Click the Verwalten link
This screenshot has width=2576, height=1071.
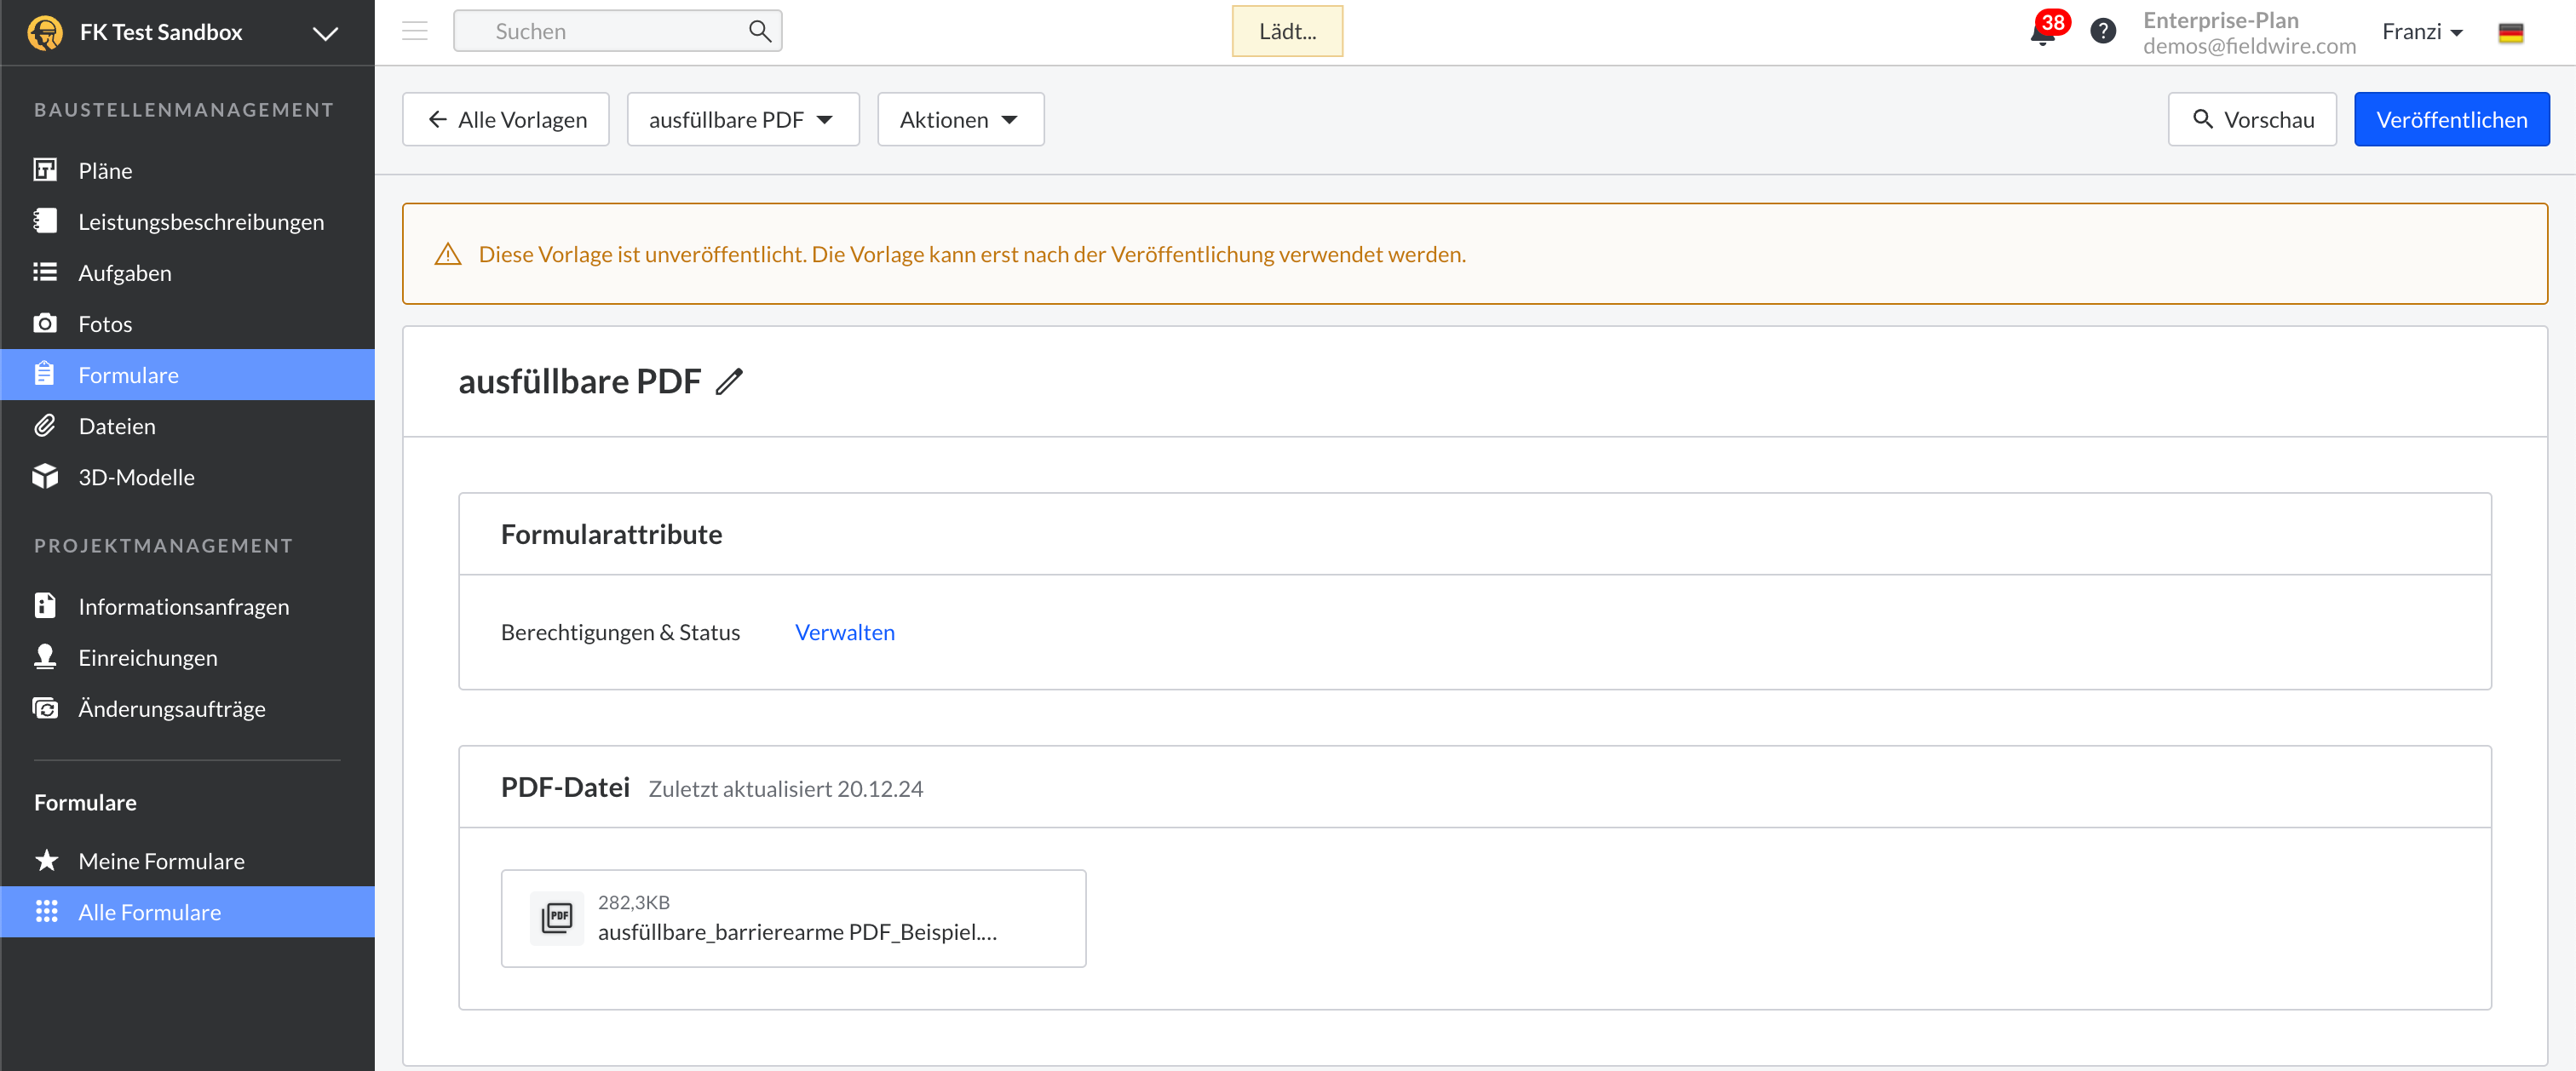(845, 632)
